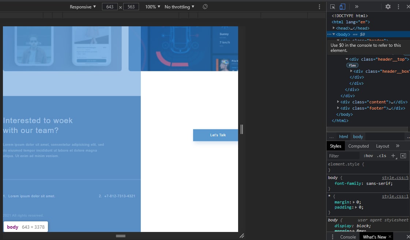Click the rotate viewport icon
The width and height of the screenshot is (410, 240).
pos(205,7)
